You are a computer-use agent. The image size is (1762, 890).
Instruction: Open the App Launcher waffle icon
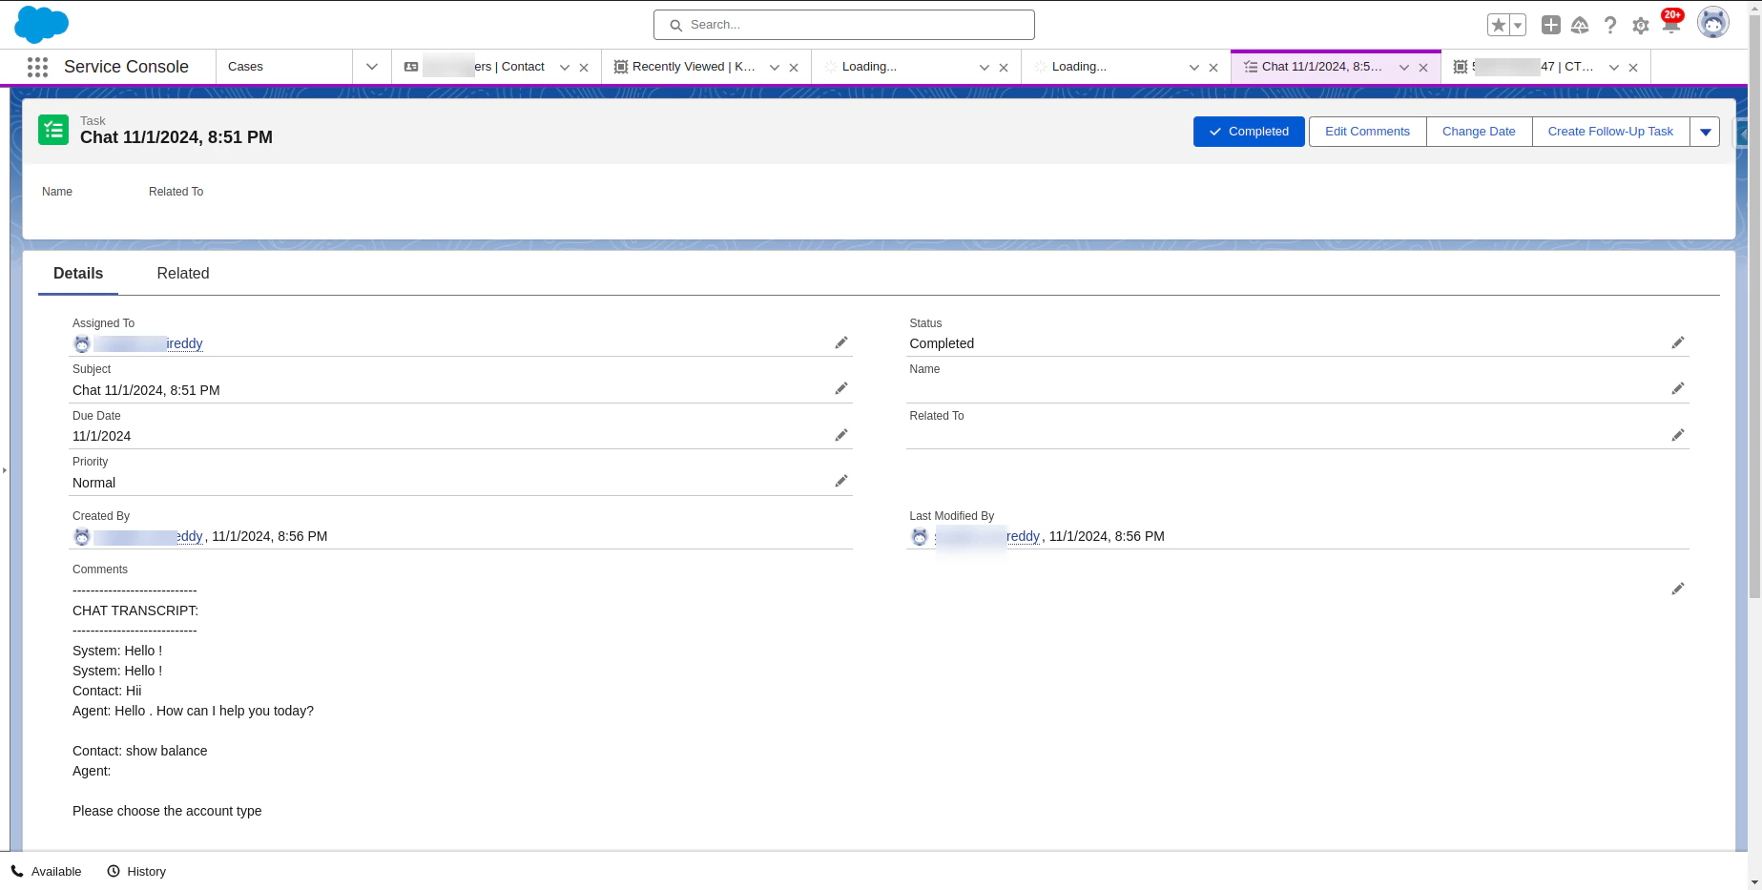tap(36, 67)
